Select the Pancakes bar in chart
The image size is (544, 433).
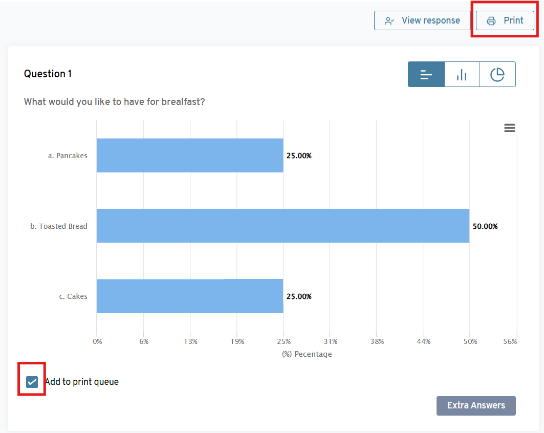[x=189, y=156]
